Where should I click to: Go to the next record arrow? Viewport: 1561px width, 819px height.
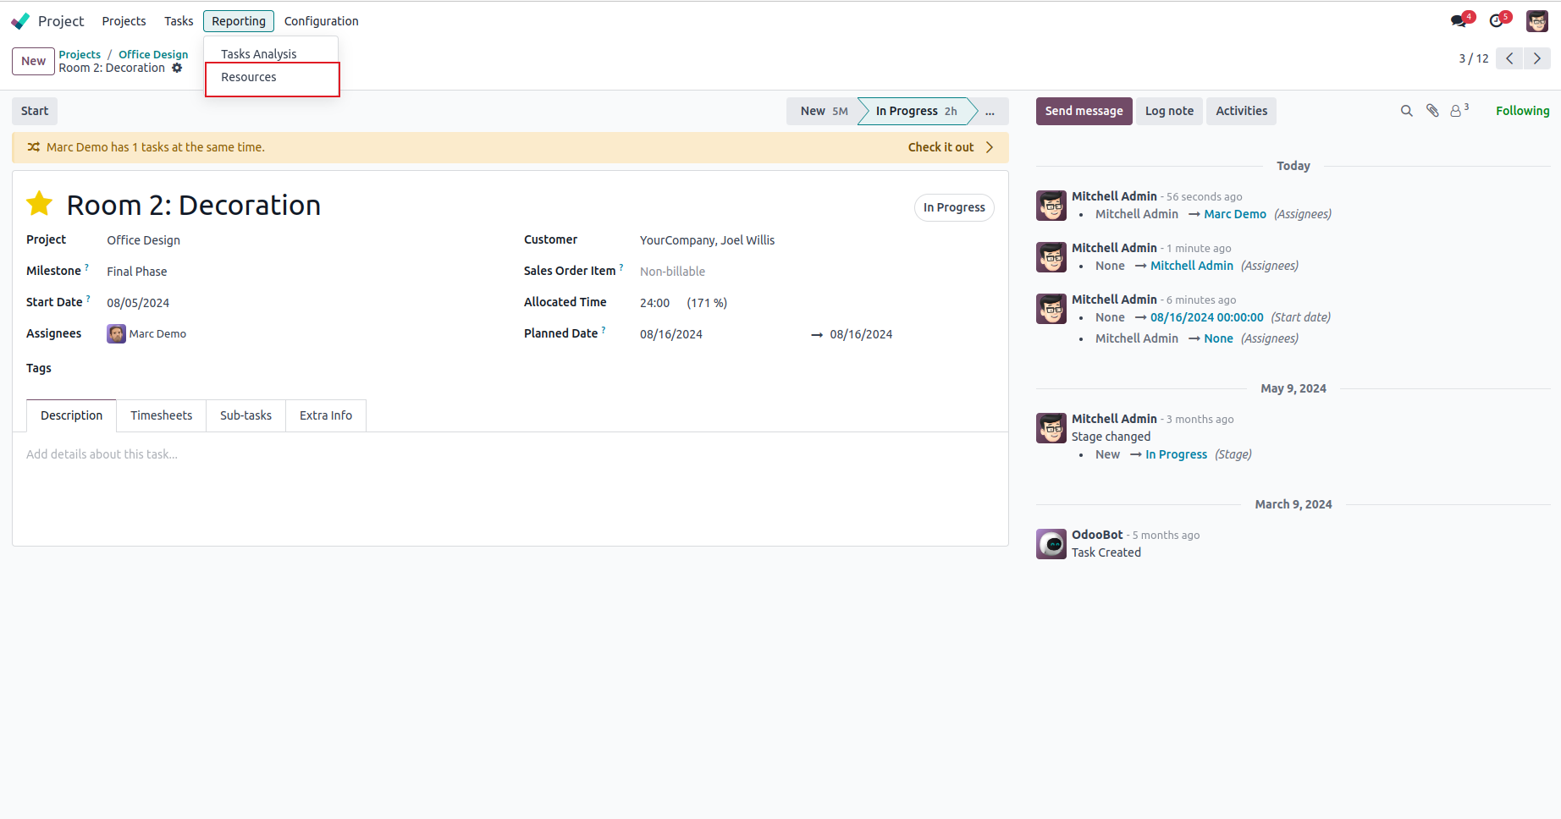pyautogui.click(x=1537, y=58)
